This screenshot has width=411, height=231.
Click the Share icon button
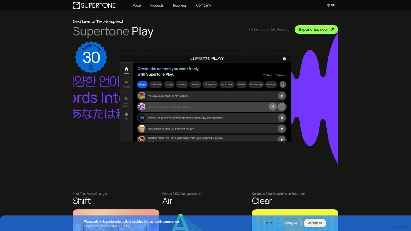tap(267, 75)
